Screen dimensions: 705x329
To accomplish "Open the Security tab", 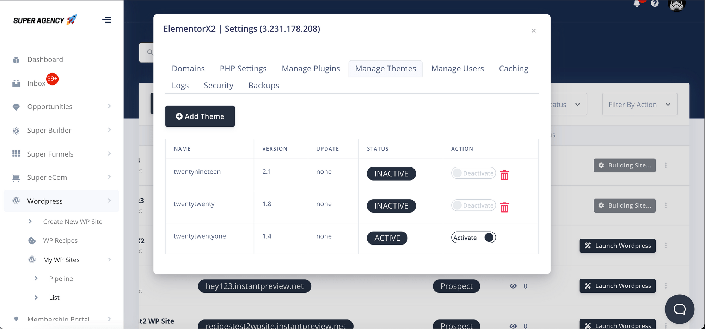I will point(219,86).
